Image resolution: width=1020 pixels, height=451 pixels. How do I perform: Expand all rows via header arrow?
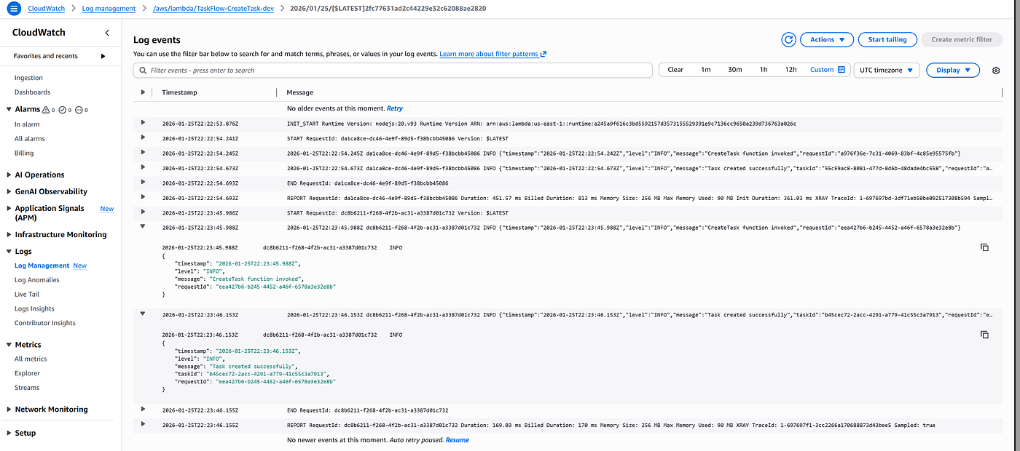[143, 92]
